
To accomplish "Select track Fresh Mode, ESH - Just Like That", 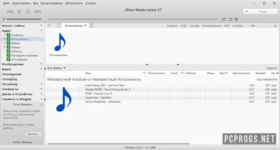I will [x=105, y=85].
